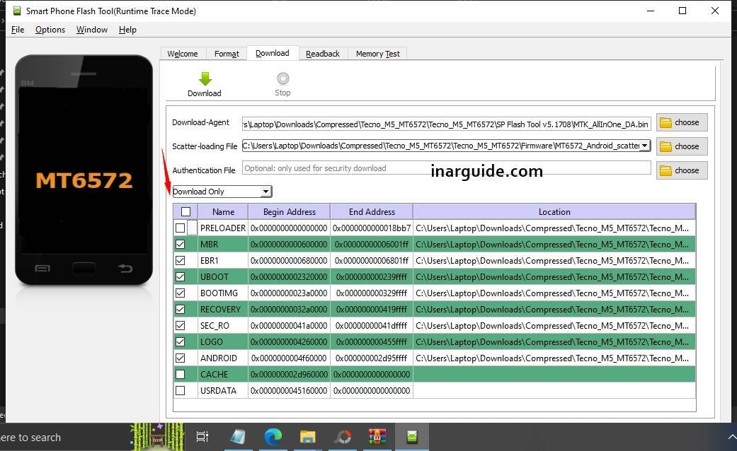Click the folder icon beside Authentication choose
Image resolution: width=737 pixels, height=451 pixels.
tap(665, 170)
